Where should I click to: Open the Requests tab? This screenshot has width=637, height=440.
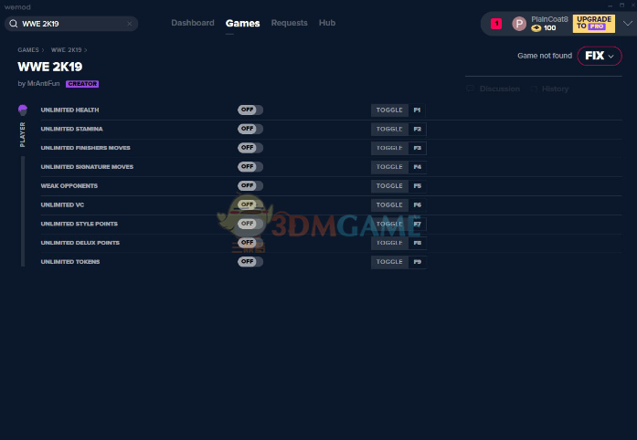pos(289,23)
